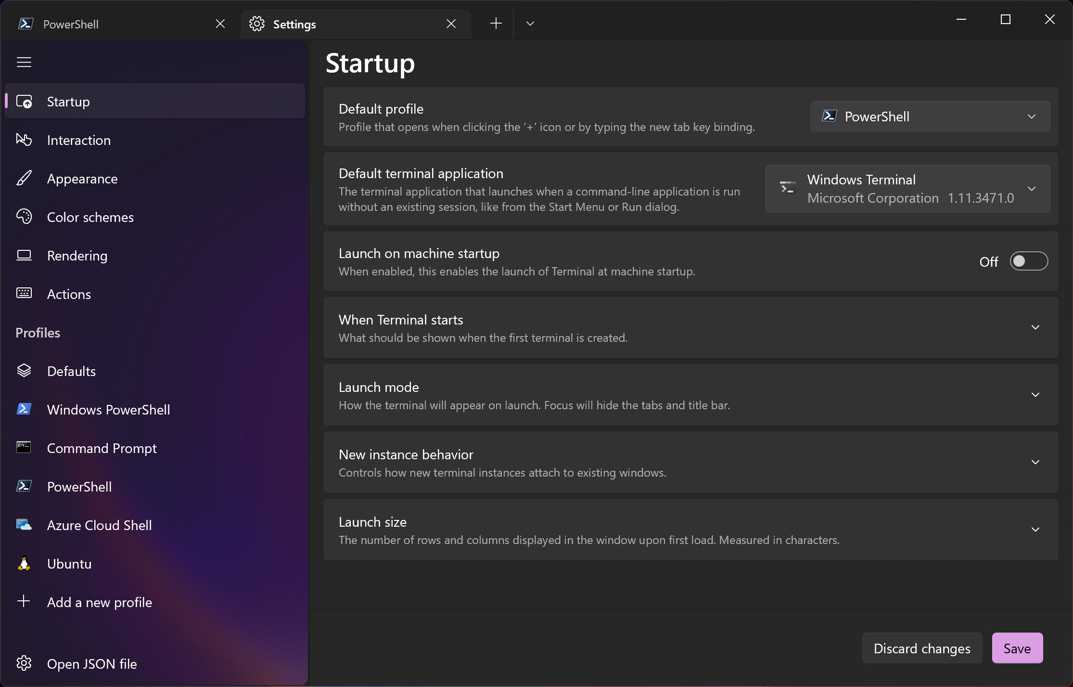Open the JSON settings file
Viewport: 1073px width, 687px height.
tap(91, 664)
